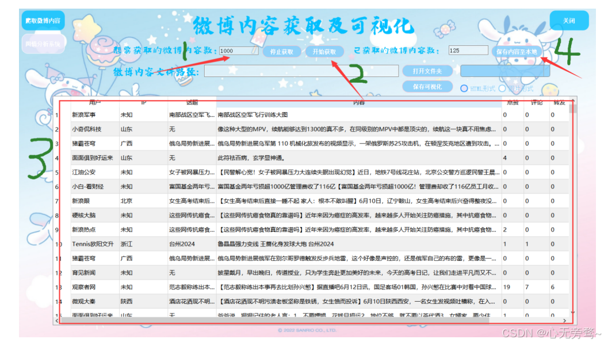Click topic cell 女子被网暴压力...

(192, 172)
